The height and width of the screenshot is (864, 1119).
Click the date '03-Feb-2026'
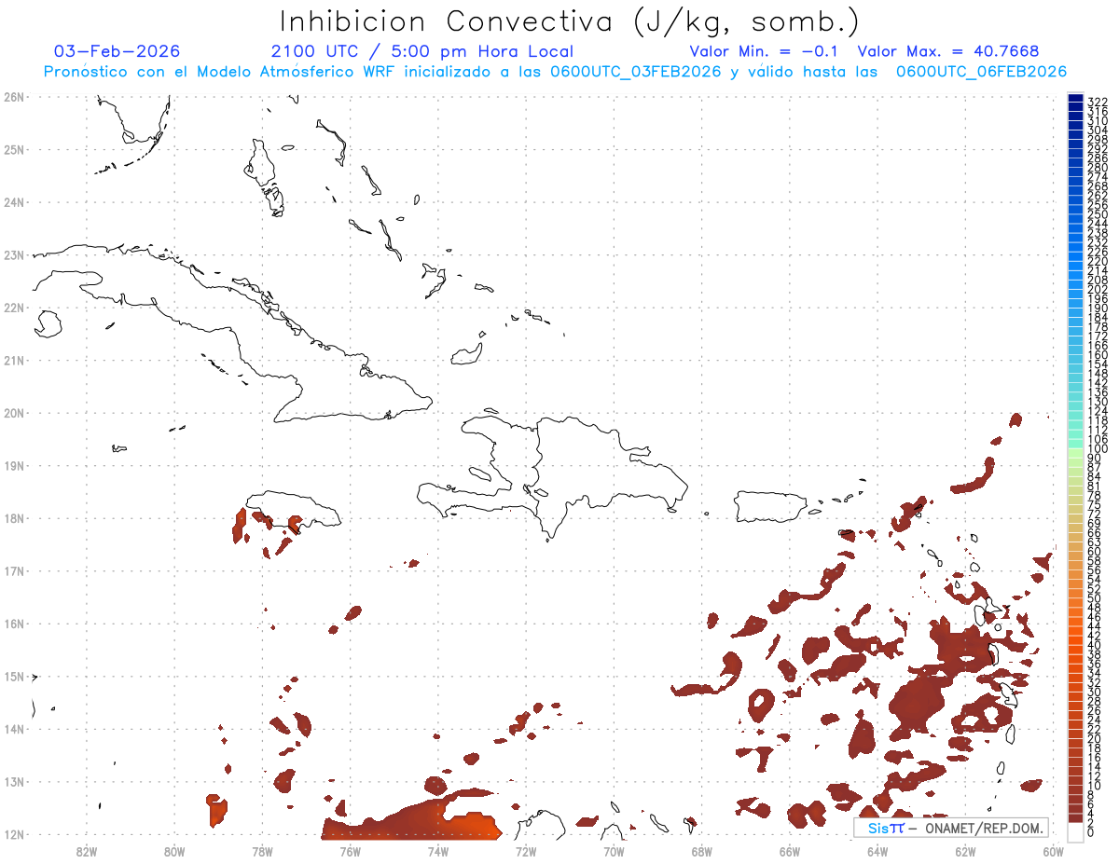[x=117, y=51]
